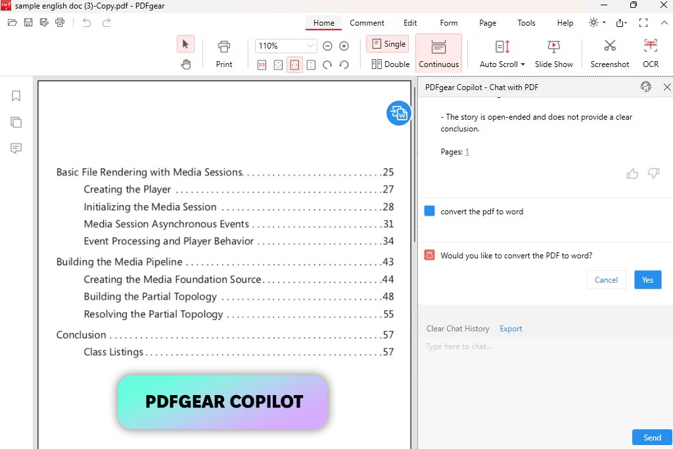Show the page thumbnails sidebar panel

coord(16,122)
